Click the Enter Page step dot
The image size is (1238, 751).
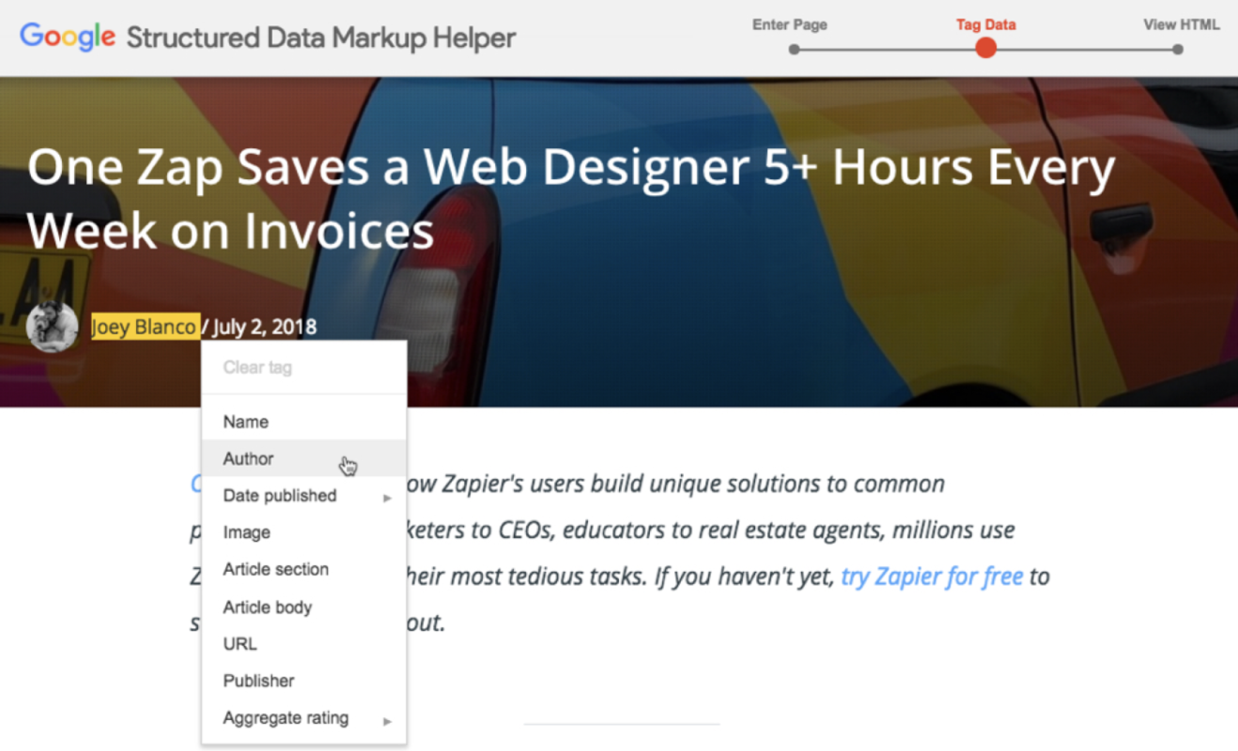pyautogui.click(x=794, y=49)
